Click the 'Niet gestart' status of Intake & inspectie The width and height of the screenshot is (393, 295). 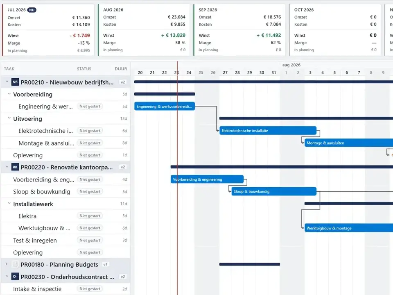(x=90, y=289)
